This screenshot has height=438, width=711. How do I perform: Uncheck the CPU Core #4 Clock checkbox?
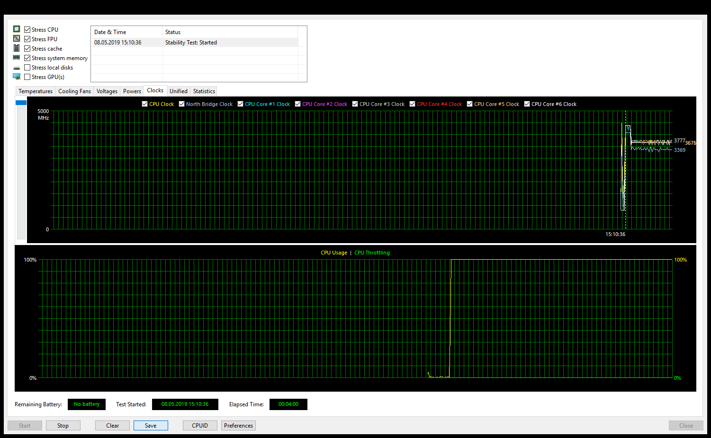click(412, 104)
